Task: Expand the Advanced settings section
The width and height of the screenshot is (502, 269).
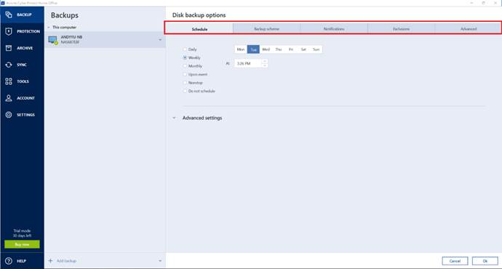Action: click(x=174, y=118)
